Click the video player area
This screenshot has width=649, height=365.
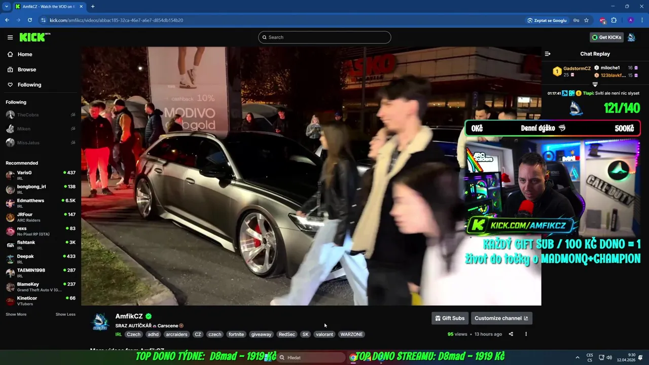[x=311, y=176]
